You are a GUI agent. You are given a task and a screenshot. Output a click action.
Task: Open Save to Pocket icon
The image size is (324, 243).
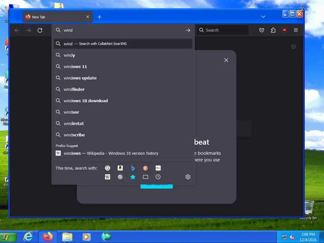coord(262,30)
